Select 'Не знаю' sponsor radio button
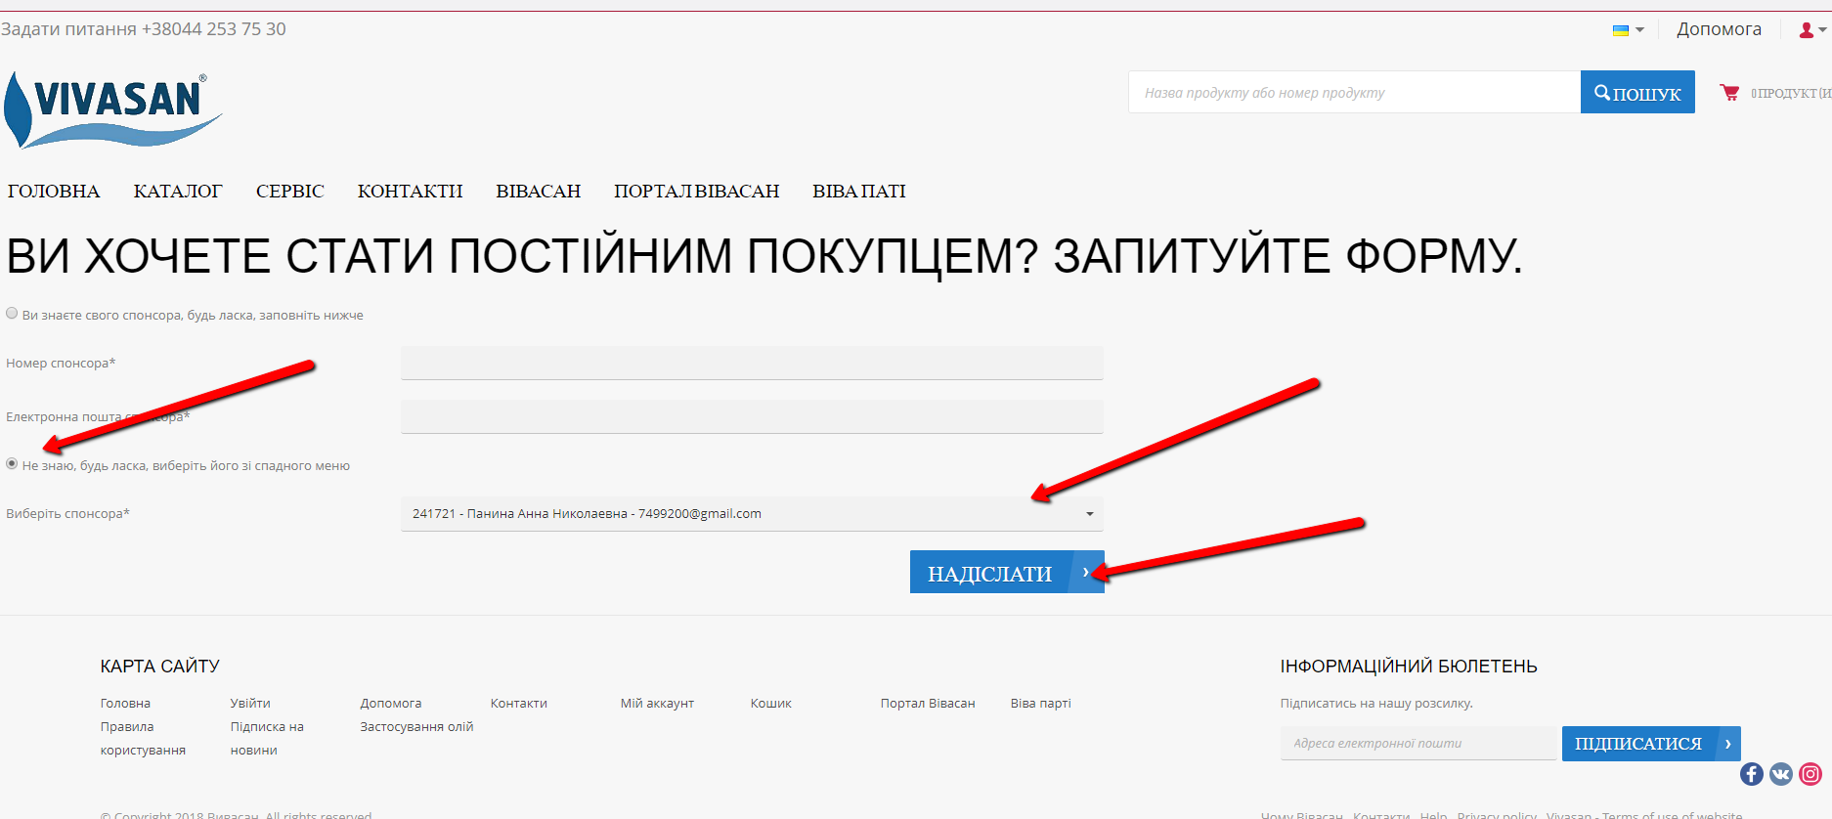This screenshot has height=819, width=1832. pos(12,464)
